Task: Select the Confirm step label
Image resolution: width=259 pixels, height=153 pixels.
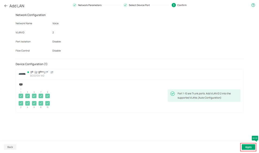Action: (x=182, y=5)
